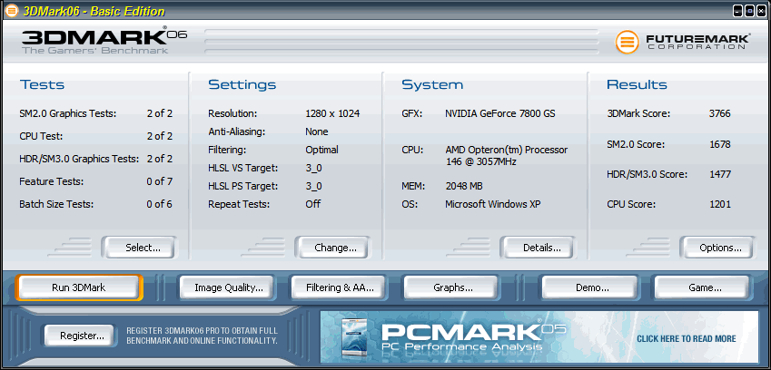Image resolution: width=771 pixels, height=370 pixels.
Task: Start the benchmark with Run 3DMark
Action: (x=79, y=287)
